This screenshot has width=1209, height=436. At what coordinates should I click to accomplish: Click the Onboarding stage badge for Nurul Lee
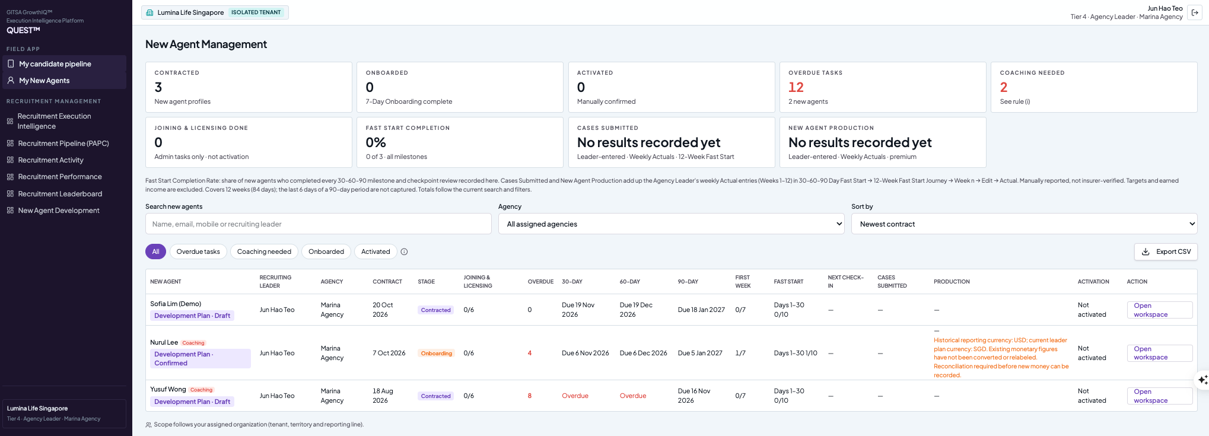pos(436,353)
